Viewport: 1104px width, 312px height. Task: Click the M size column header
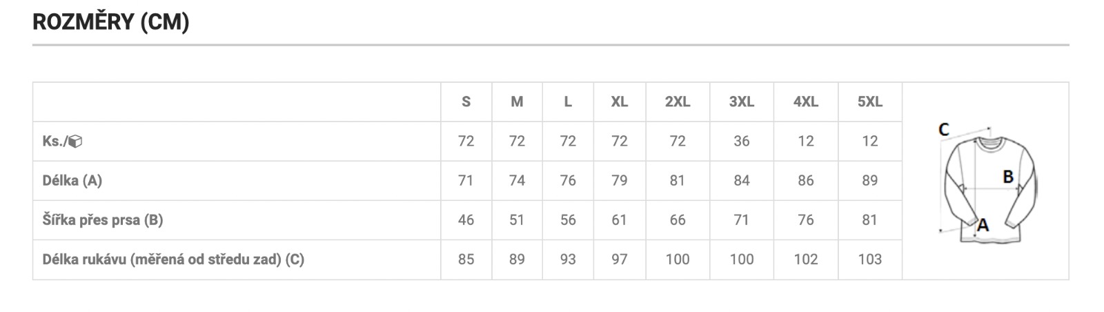(517, 101)
